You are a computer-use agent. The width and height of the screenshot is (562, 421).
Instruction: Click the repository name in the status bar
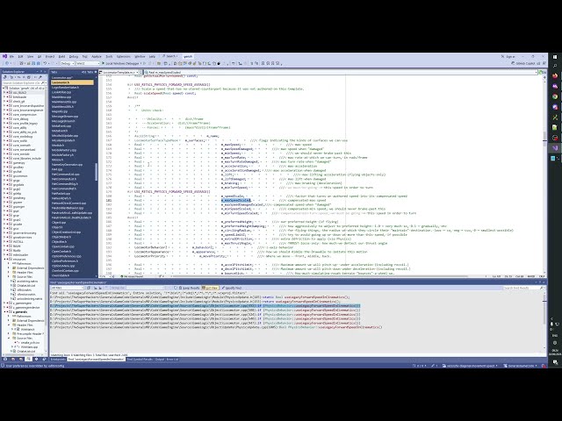click(x=521, y=366)
